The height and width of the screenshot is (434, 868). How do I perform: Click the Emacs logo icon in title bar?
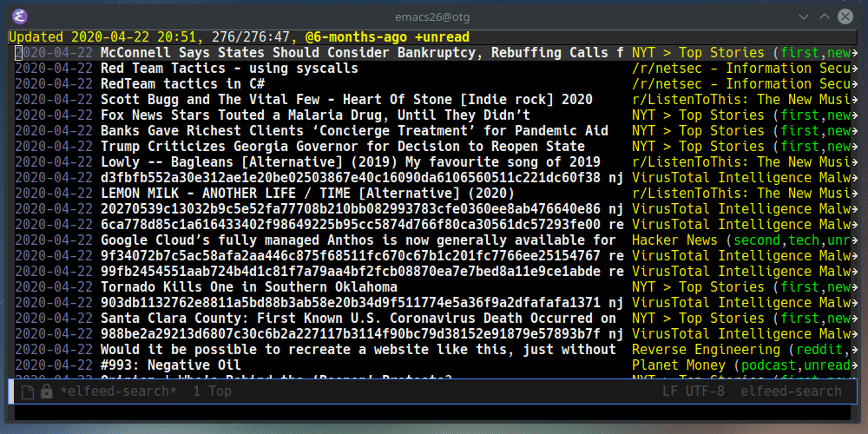[x=20, y=16]
